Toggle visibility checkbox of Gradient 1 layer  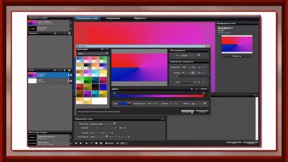coord(71,75)
